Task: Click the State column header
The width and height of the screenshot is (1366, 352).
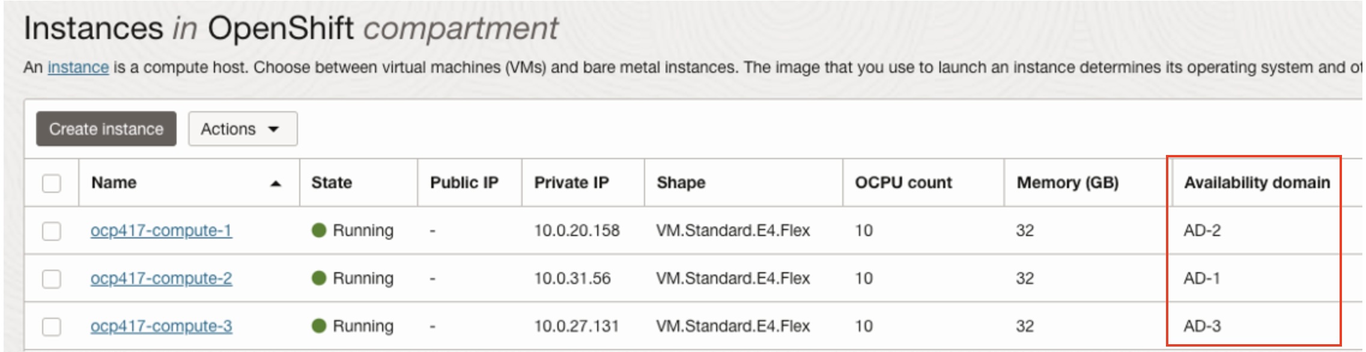Action: (x=332, y=183)
